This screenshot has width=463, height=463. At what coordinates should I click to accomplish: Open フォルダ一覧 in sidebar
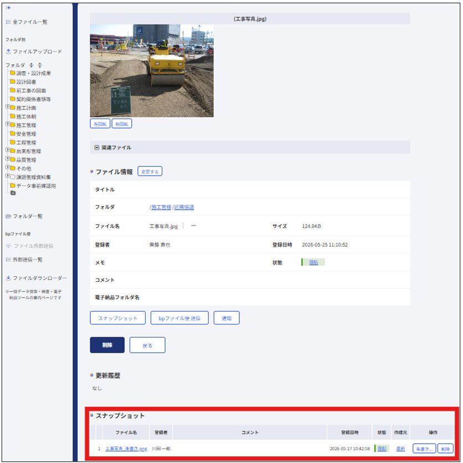point(28,216)
